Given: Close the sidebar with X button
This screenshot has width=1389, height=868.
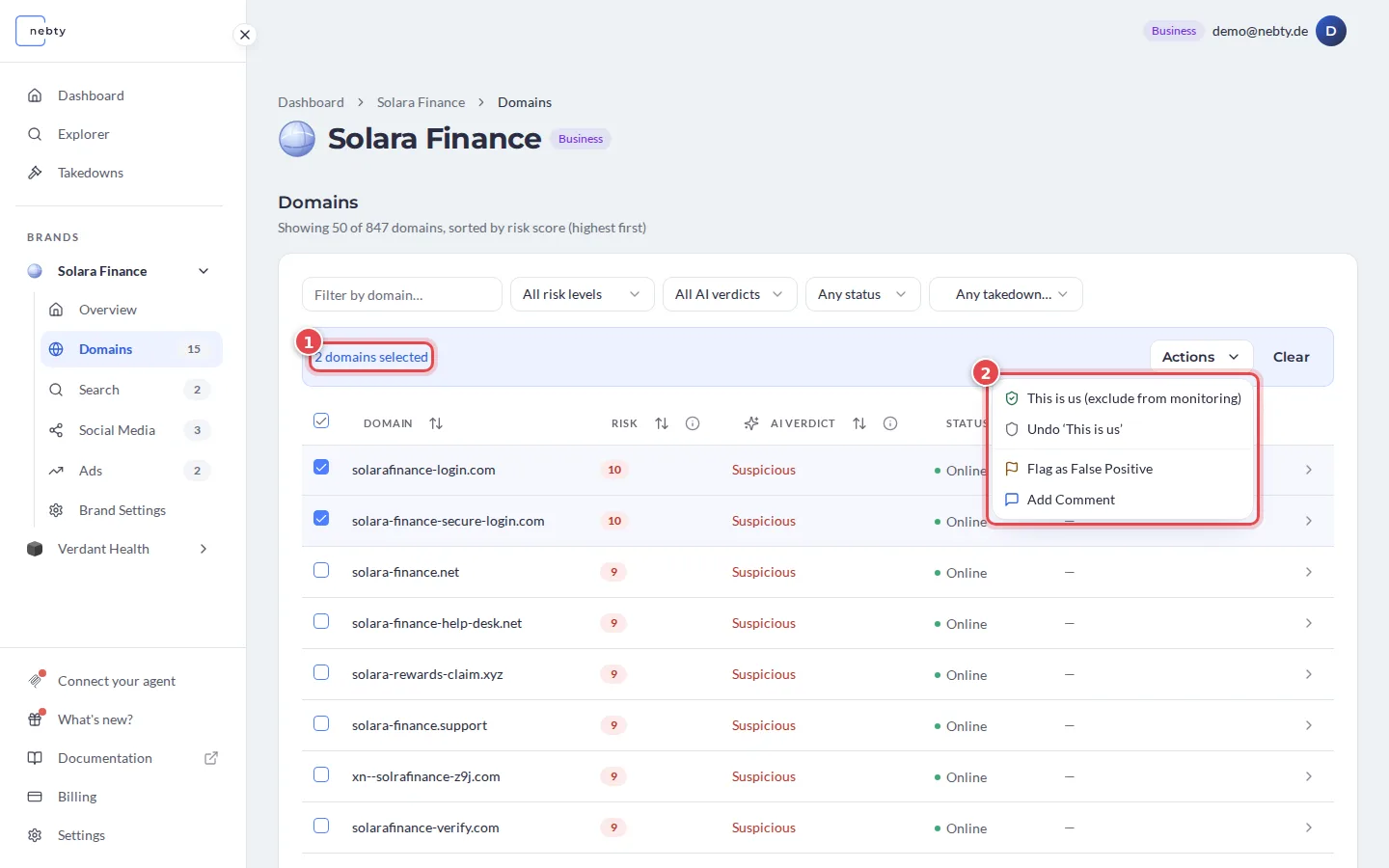Looking at the screenshot, I should pyautogui.click(x=245, y=35).
